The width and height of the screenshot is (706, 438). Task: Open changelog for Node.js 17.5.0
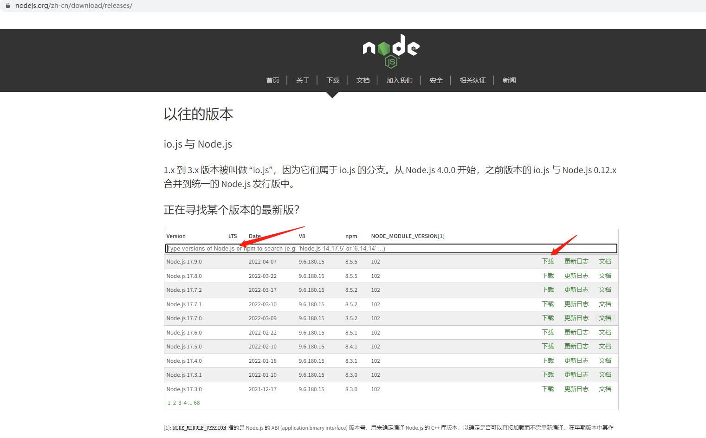576,346
